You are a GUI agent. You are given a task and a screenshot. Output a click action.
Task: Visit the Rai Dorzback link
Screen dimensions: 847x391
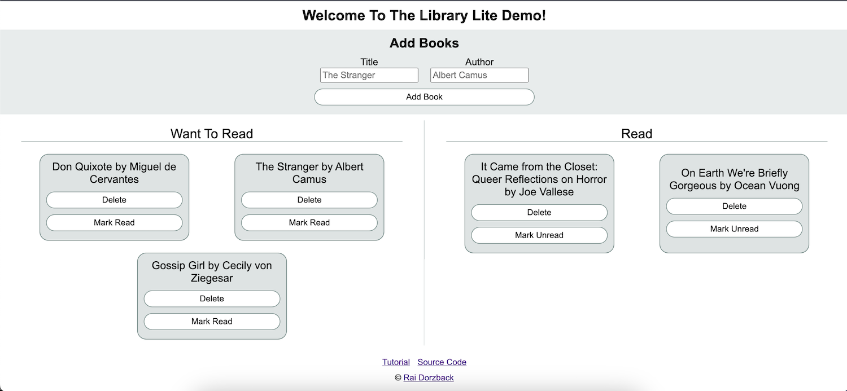tap(429, 377)
